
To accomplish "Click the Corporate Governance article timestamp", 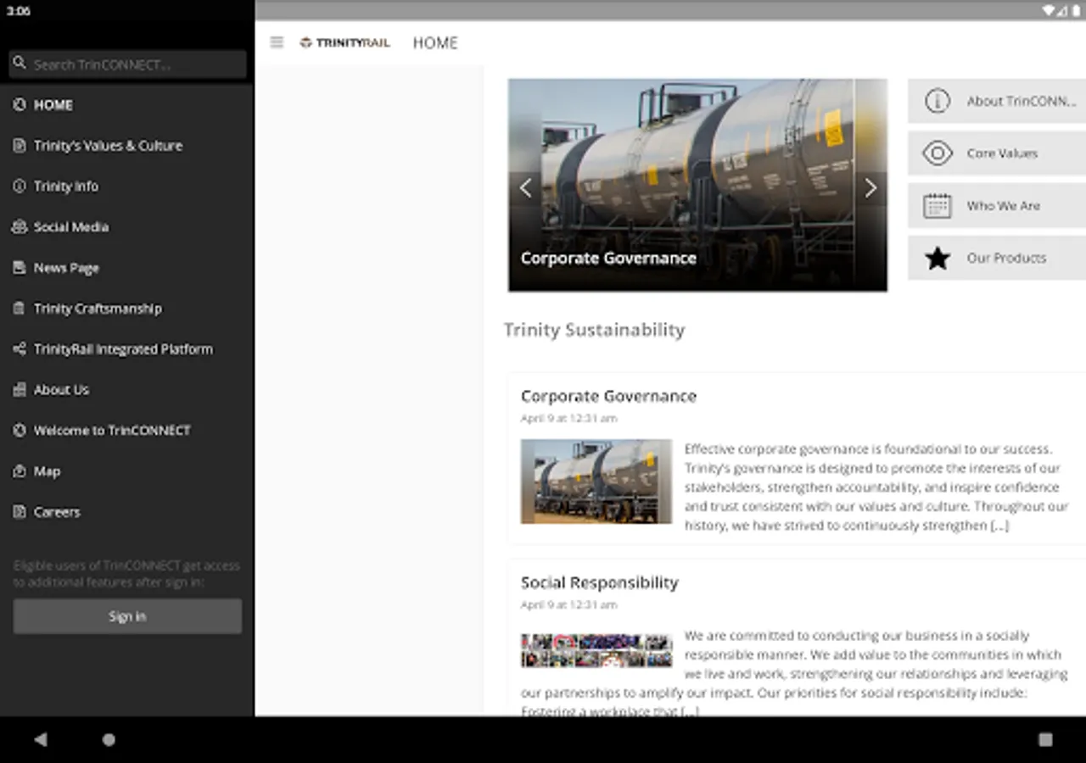I will 568,418.
